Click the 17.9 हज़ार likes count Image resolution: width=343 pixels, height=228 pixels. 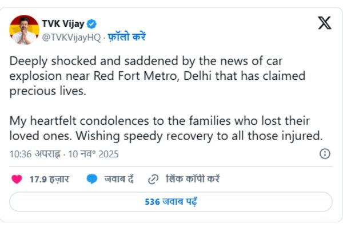coord(49,179)
